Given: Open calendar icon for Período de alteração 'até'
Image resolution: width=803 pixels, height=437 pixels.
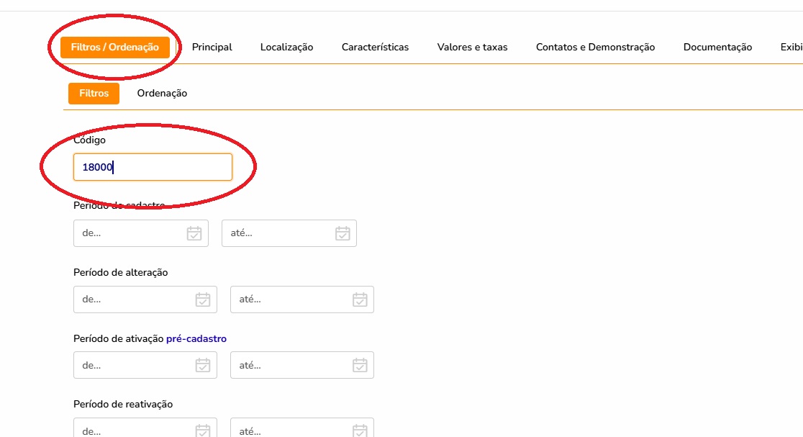Looking at the screenshot, I should [360, 299].
